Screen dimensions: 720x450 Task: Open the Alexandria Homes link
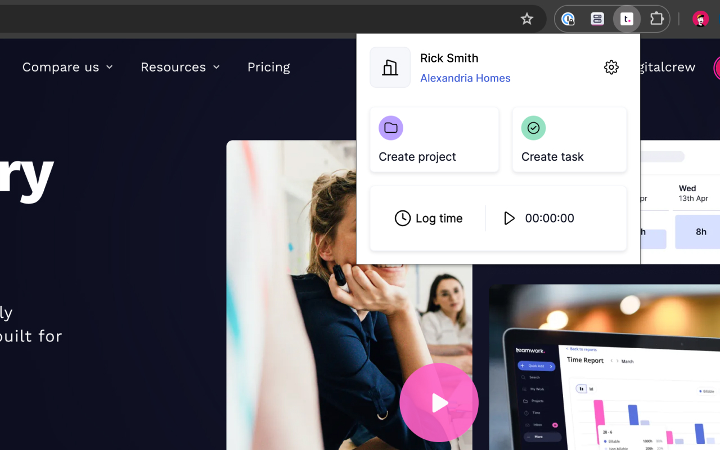[x=465, y=78]
